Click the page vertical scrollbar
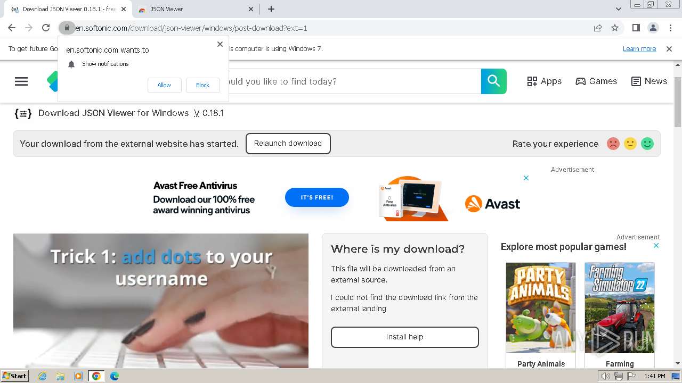 (x=678, y=102)
